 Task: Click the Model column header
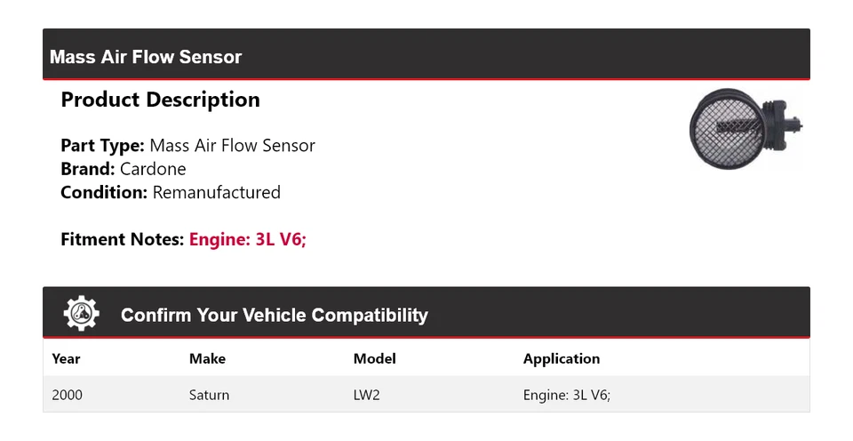(374, 359)
